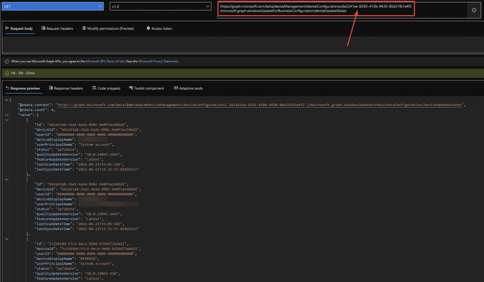Viewport: 484px width, 282px height.
Task: Click the "id": "7c25610d-57c2-4eca-9eb6-b354d73ada11" line
Action: point(81,244)
